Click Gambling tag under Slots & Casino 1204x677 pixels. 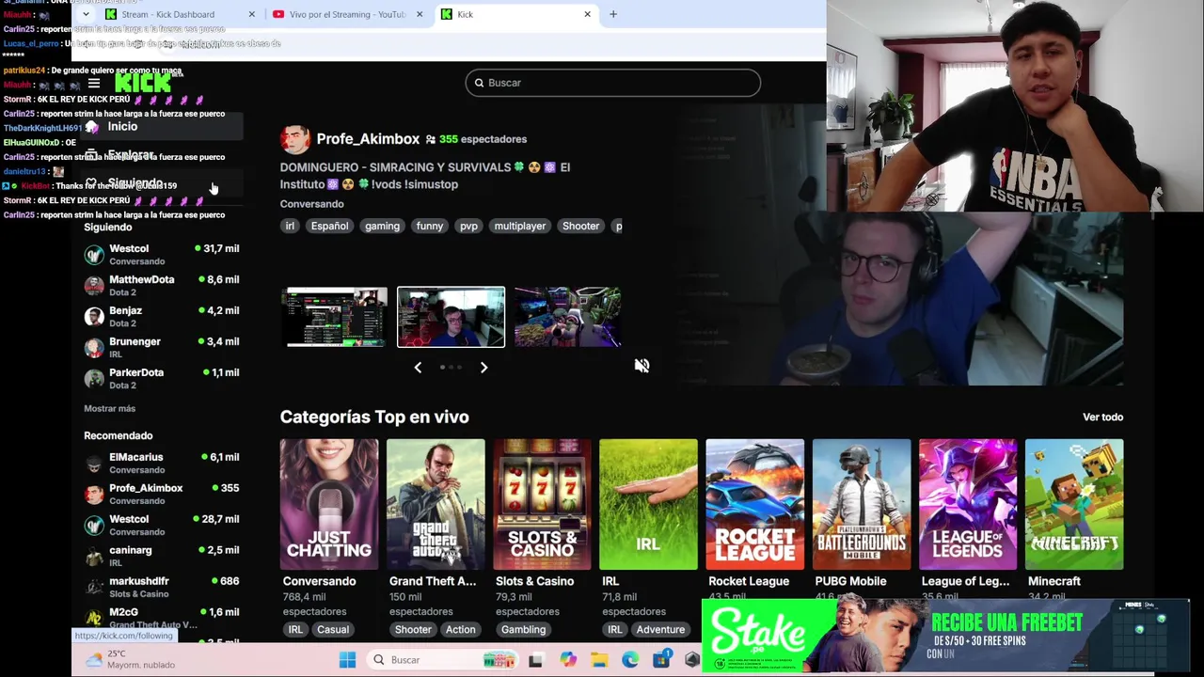(523, 629)
